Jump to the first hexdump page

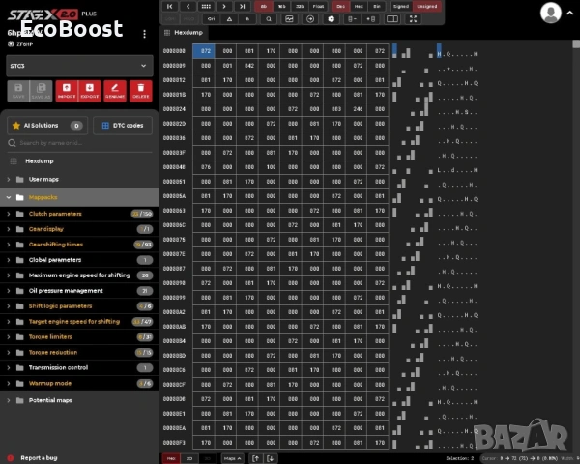(x=170, y=7)
